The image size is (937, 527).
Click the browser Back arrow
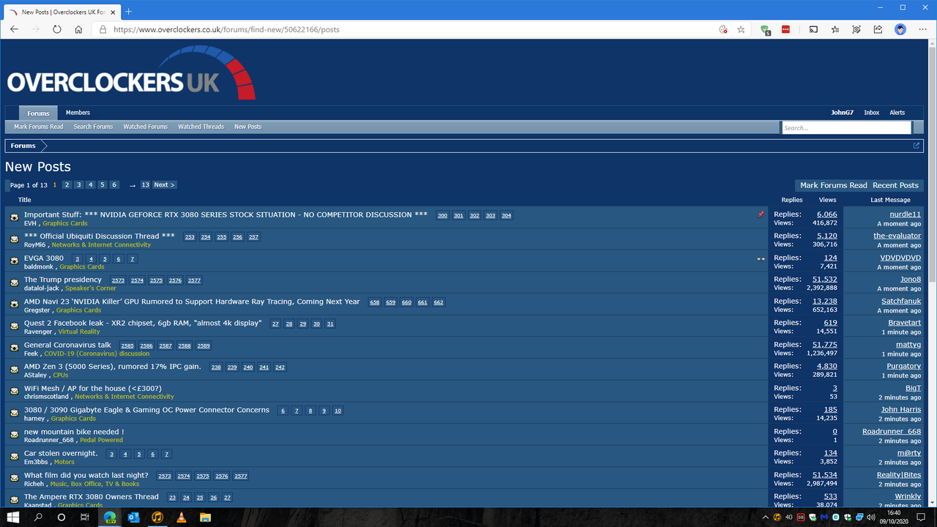click(15, 29)
